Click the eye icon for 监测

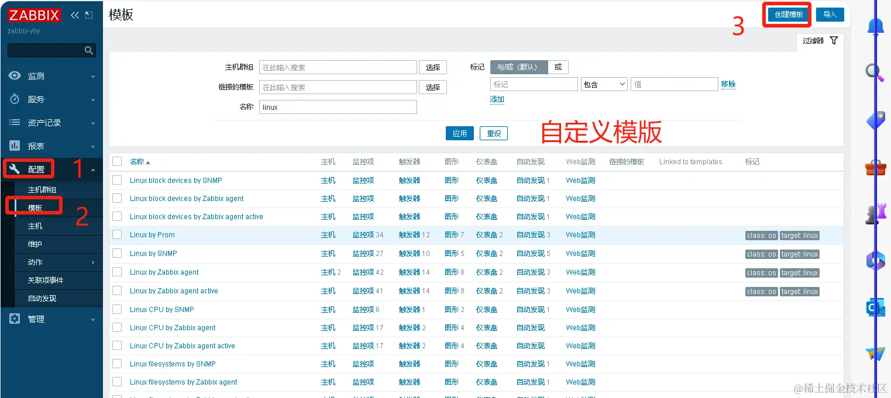pos(15,76)
